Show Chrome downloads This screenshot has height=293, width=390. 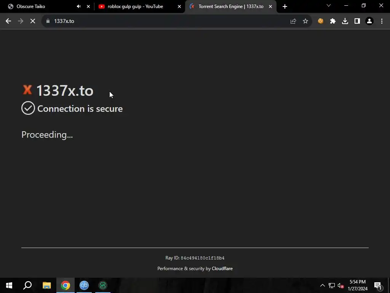pyautogui.click(x=345, y=21)
